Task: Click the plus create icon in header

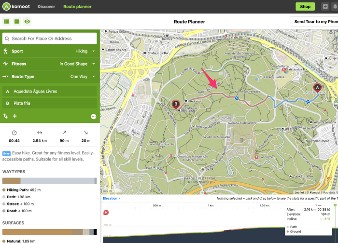Action: (325, 6)
